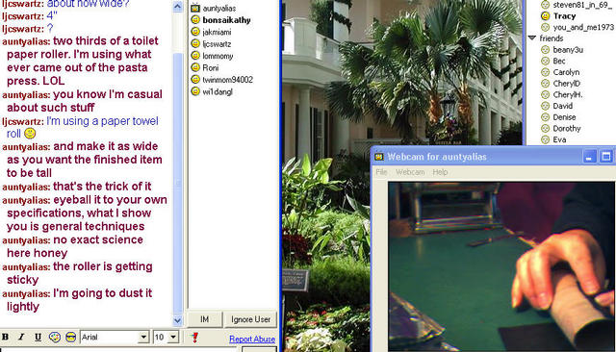Click the red exclamation buzz icon

194,337
